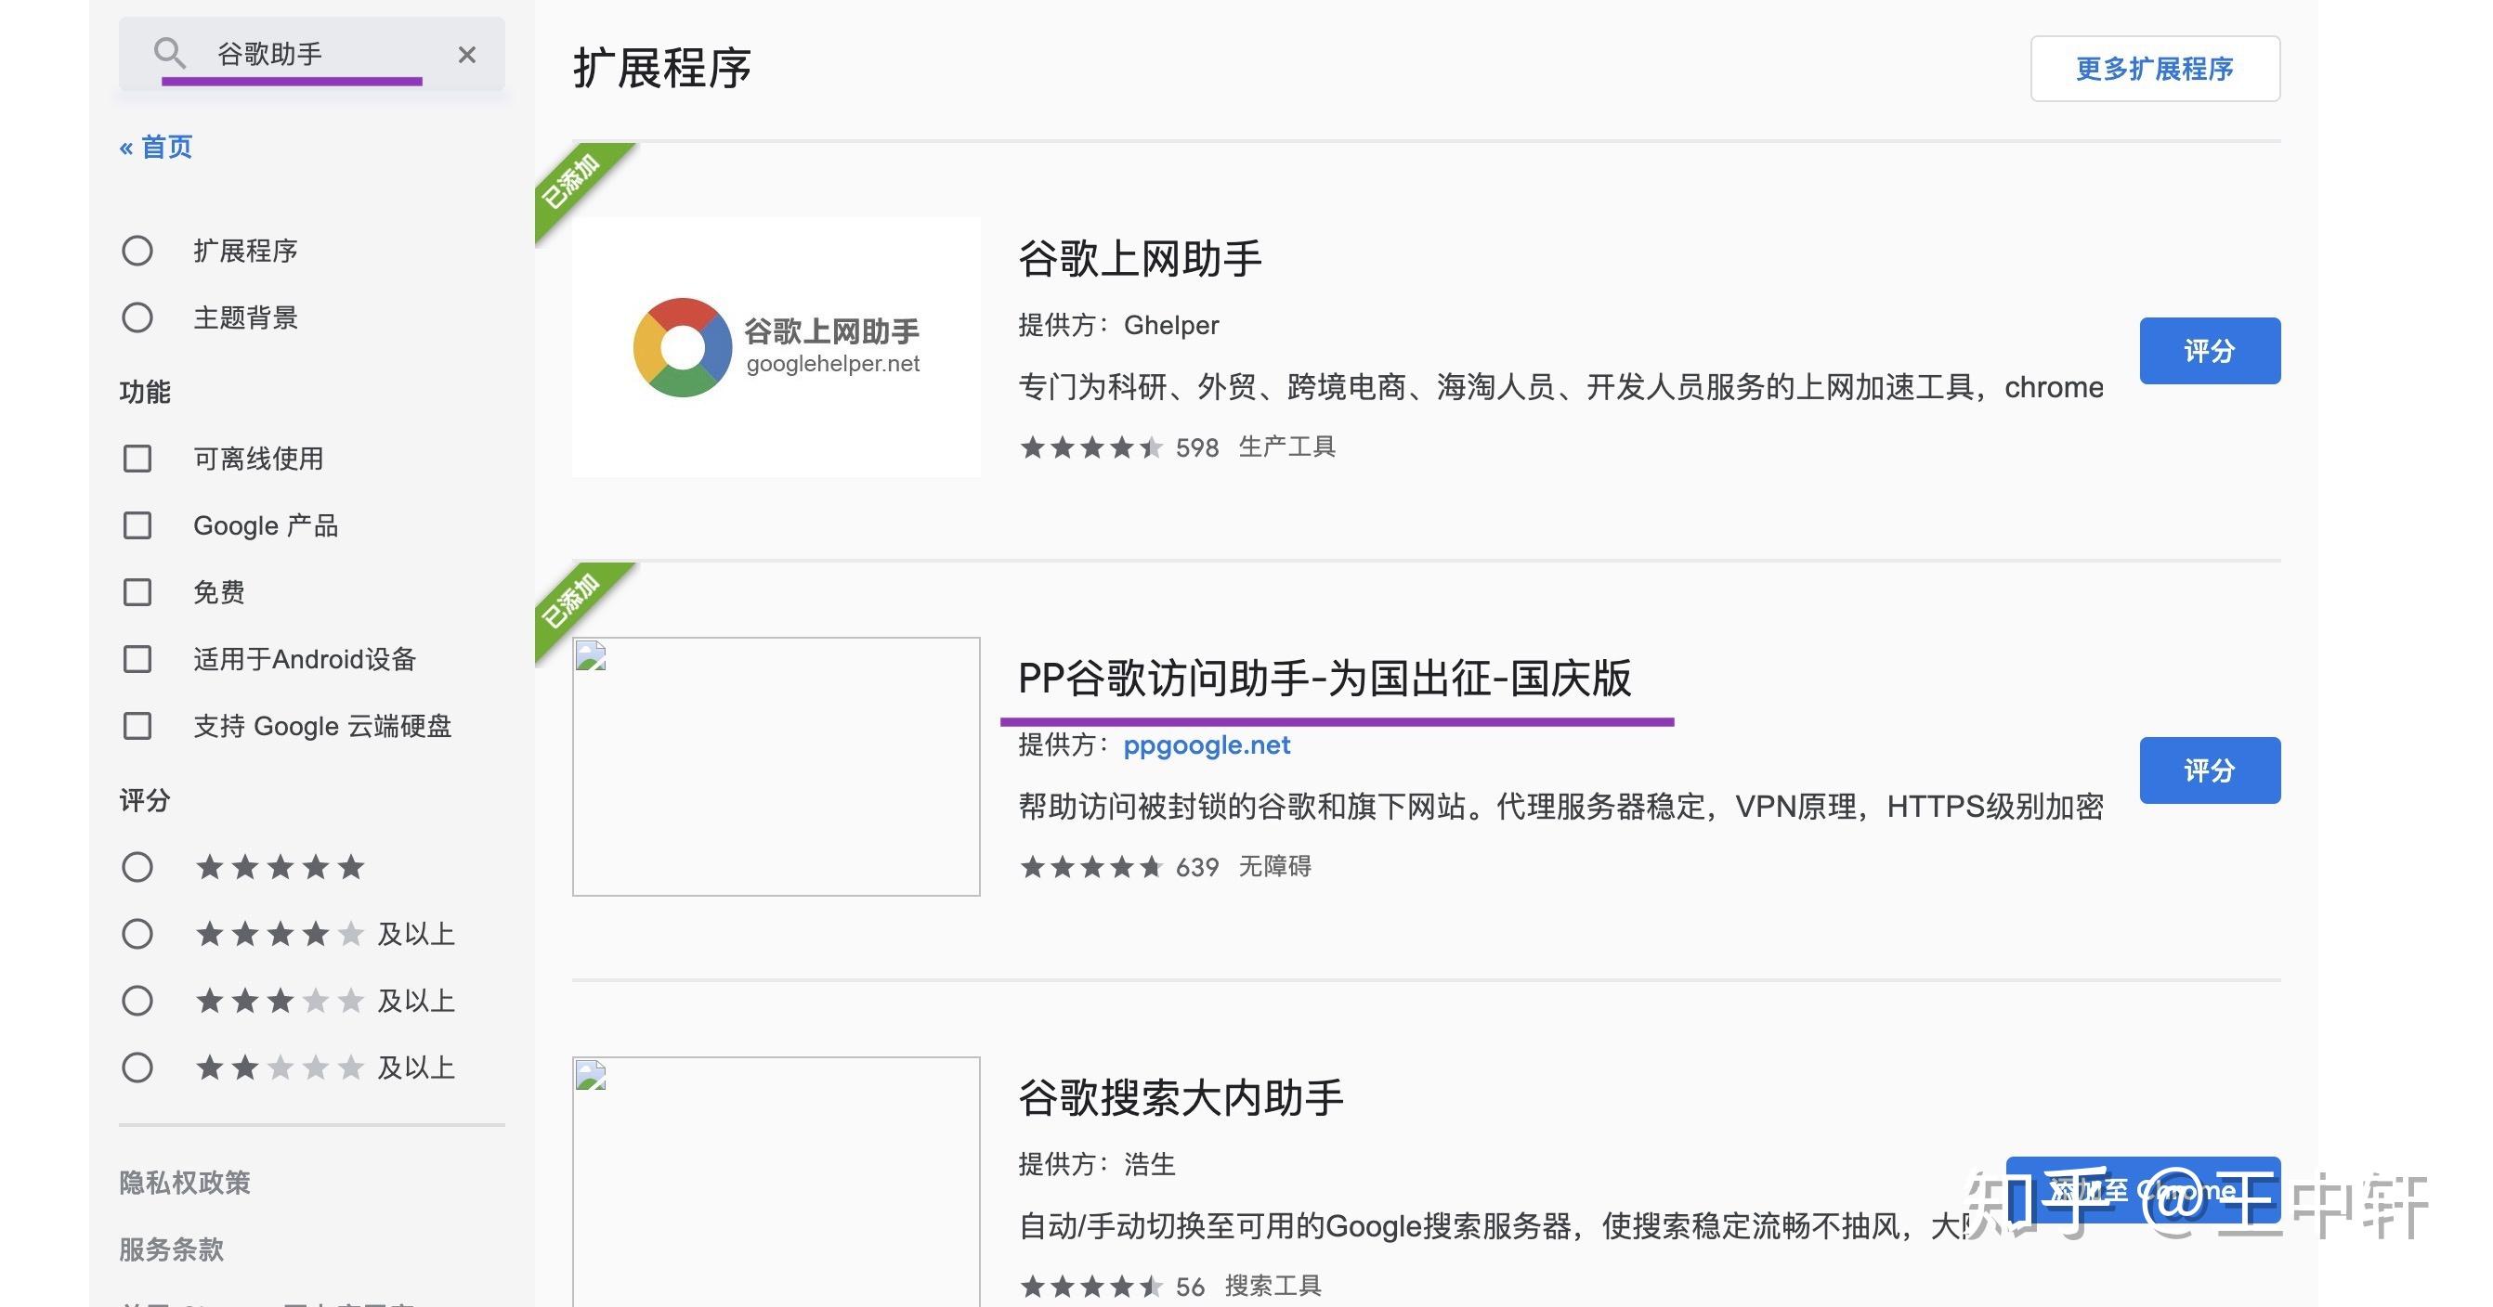
Task: Click 评分 button for PP谷歌访问助手
Action: pos(2210,770)
